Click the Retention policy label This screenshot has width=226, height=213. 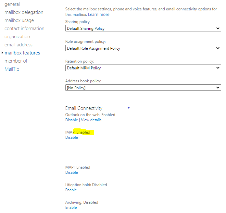tap(80, 61)
